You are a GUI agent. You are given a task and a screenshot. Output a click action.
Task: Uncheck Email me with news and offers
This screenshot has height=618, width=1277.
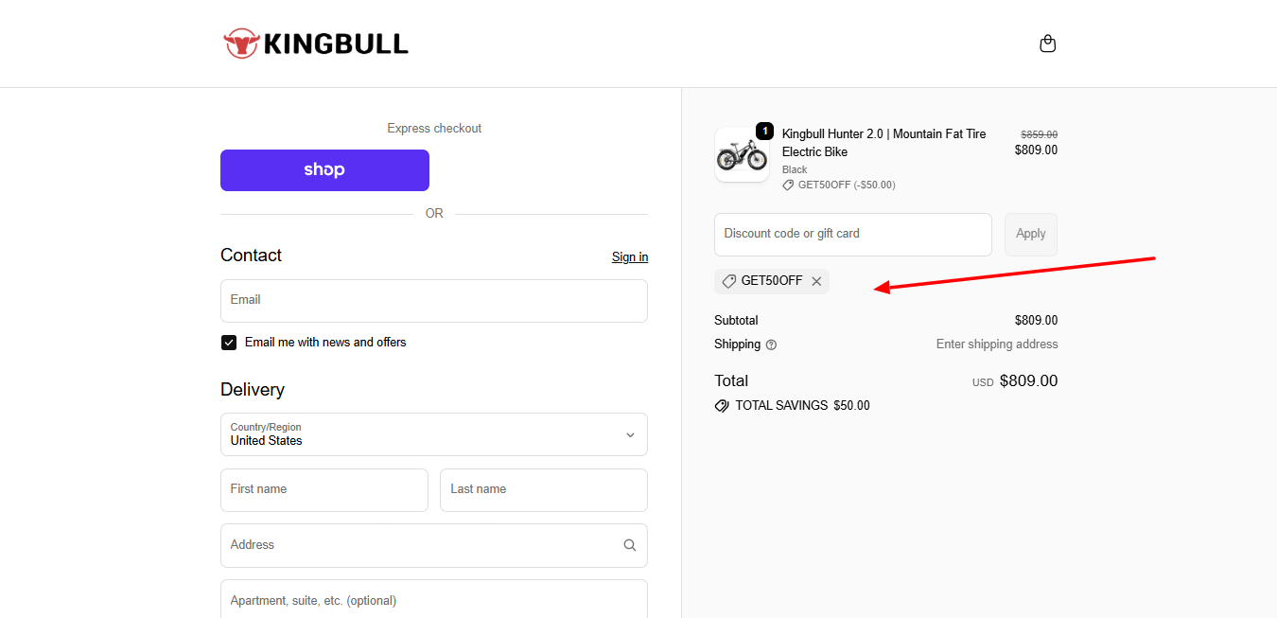click(228, 342)
